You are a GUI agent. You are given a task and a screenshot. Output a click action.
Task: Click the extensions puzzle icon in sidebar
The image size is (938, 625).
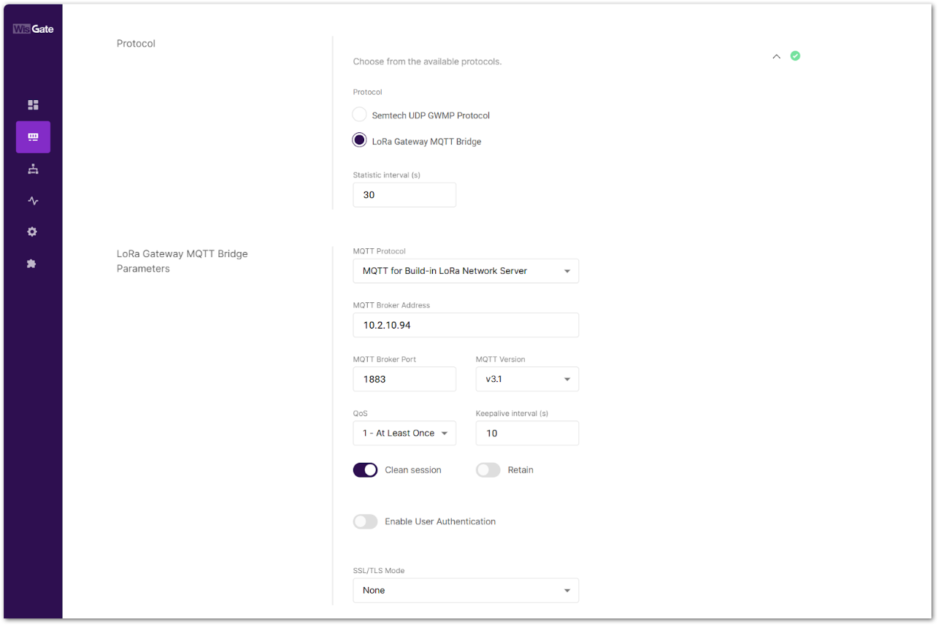tap(33, 263)
